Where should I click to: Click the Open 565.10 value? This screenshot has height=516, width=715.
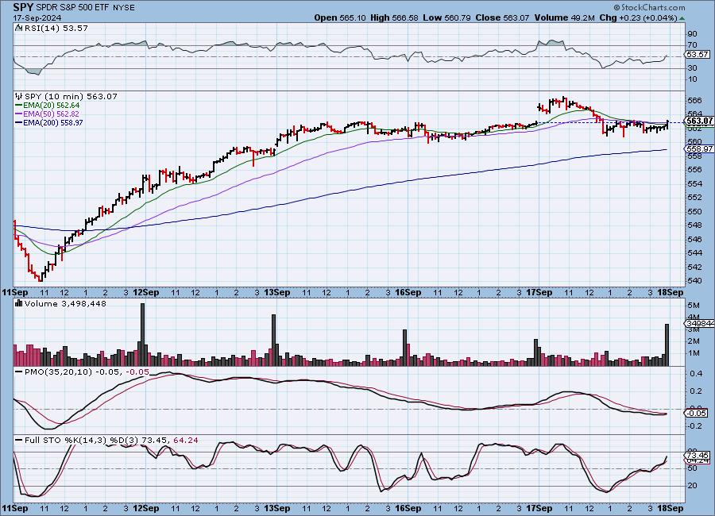pyautogui.click(x=340, y=17)
